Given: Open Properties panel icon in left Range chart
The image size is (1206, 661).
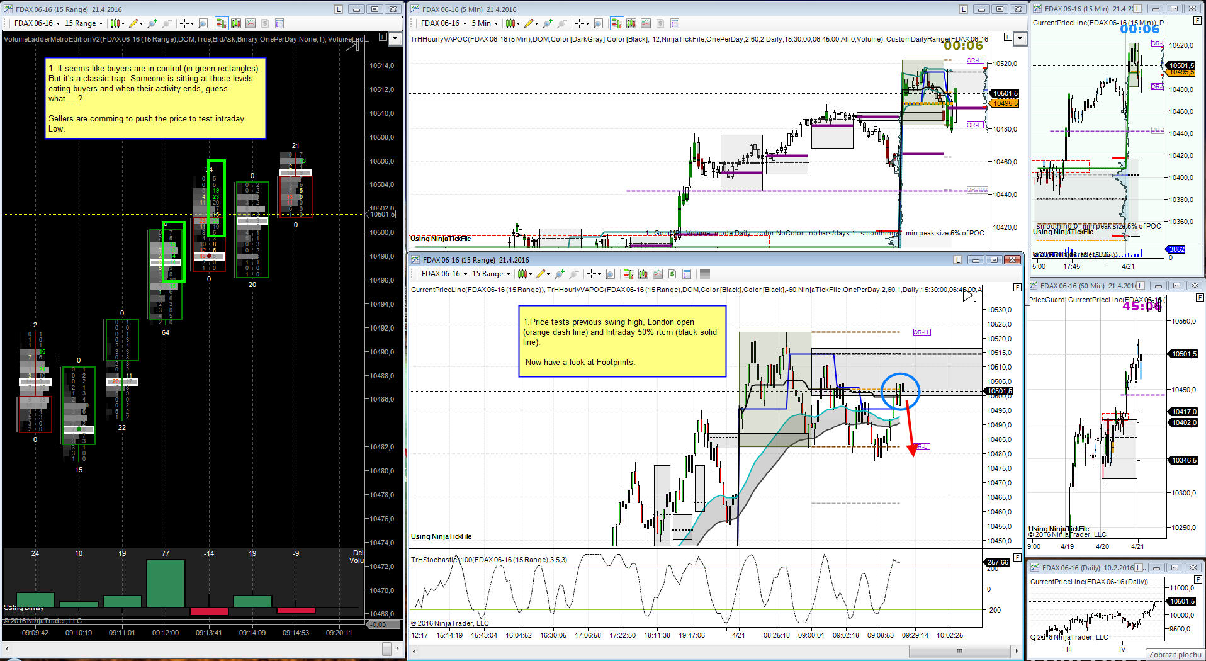Looking at the screenshot, I should (x=279, y=23).
